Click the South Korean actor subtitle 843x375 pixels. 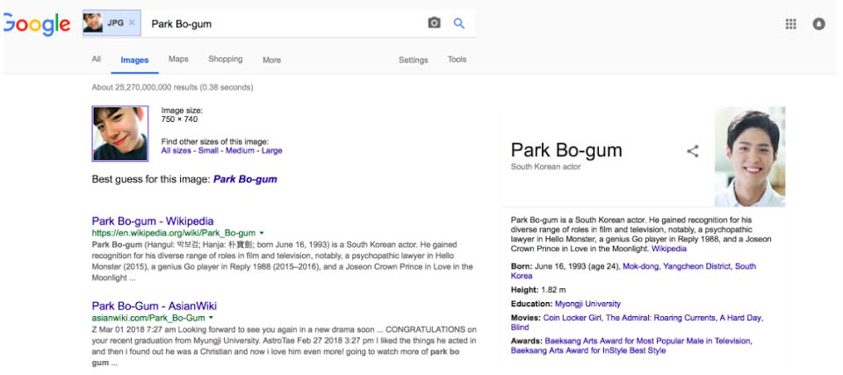point(545,167)
